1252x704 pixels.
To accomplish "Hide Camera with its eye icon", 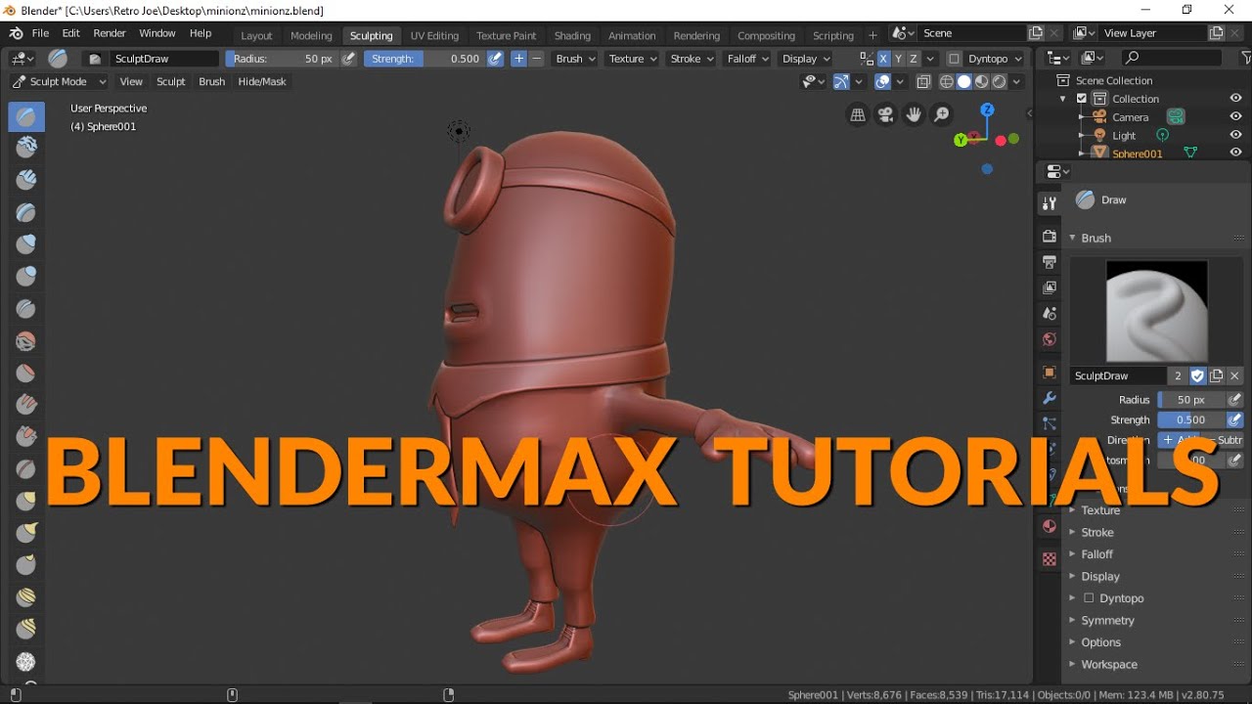I will 1236,116.
